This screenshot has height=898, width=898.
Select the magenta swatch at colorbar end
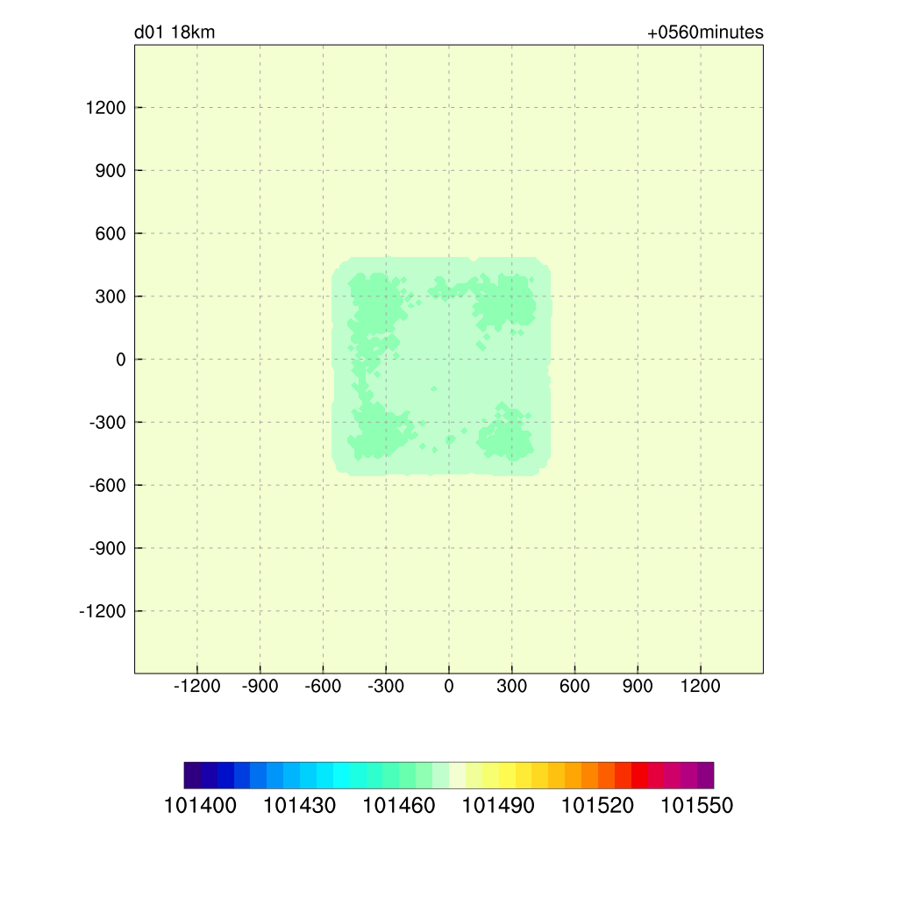click(706, 775)
